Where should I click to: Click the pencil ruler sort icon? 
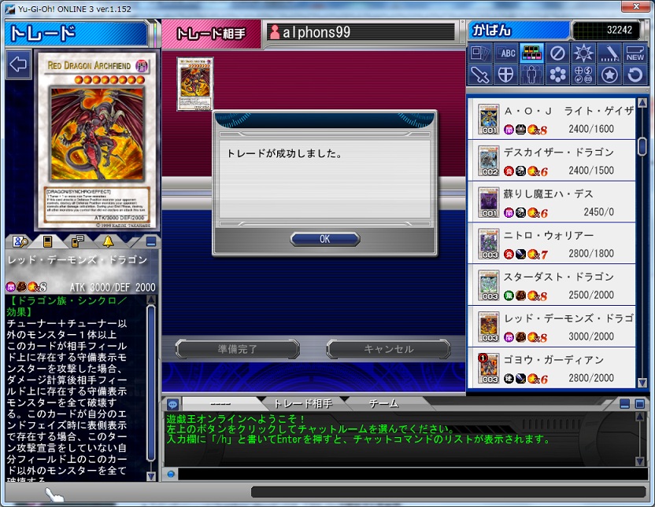(609, 53)
